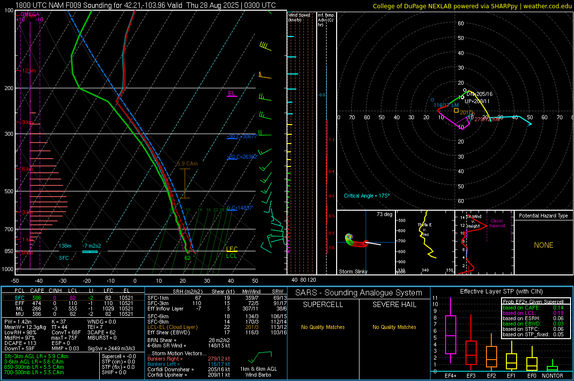Click the "MeanW = 12.3g/kg" value
The height and width of the screenshot is (381, 574).
tap(25, 327)
